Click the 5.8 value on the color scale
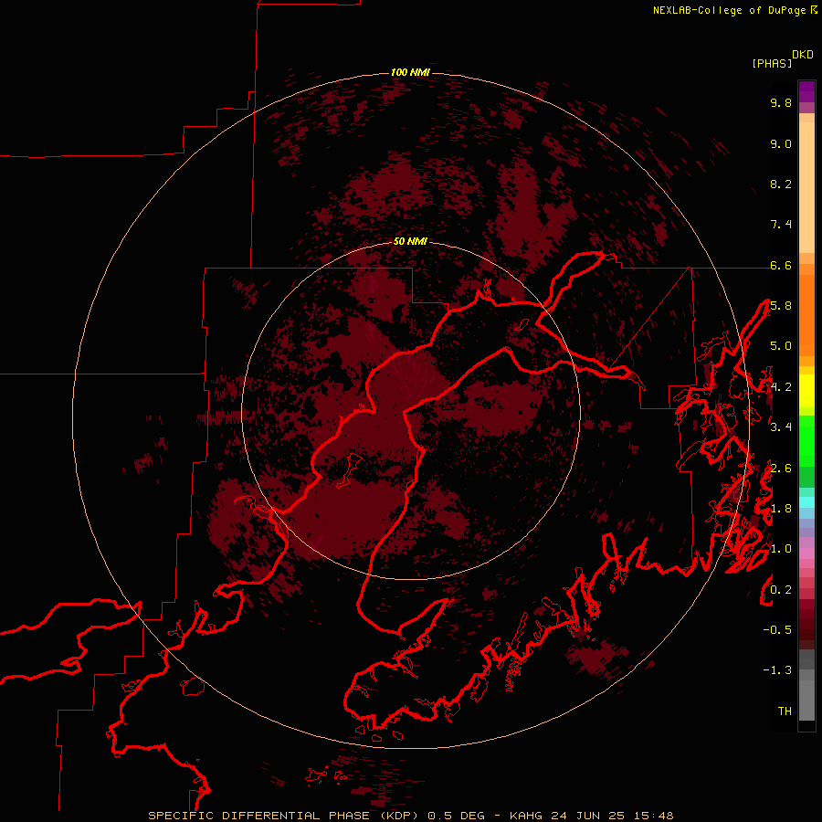 (x=781, y=306)
